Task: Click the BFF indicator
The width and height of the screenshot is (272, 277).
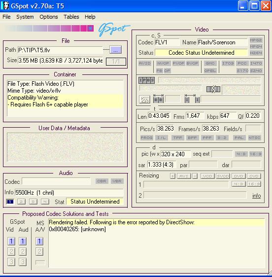Action: (192, 138)
